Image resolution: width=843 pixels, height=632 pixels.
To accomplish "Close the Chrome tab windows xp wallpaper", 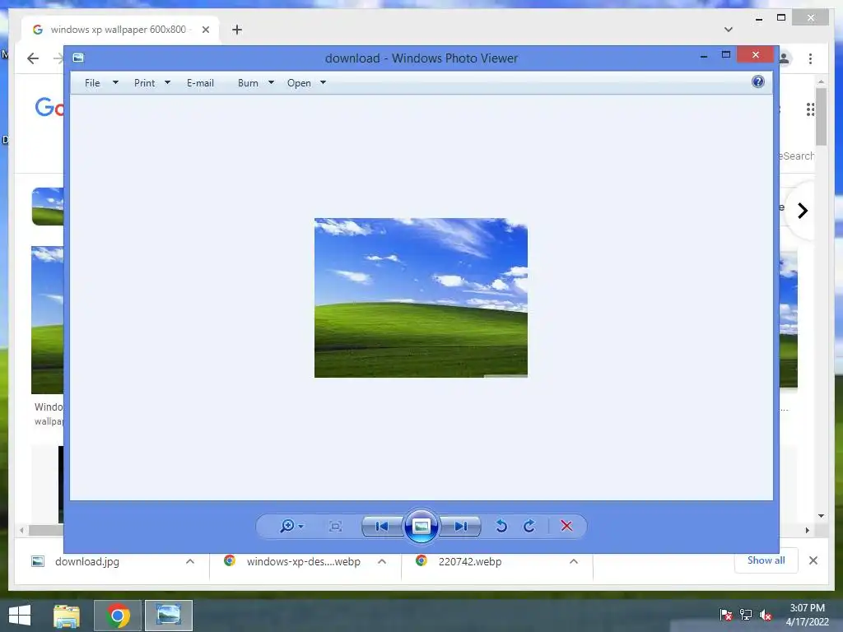I will 205,30.
